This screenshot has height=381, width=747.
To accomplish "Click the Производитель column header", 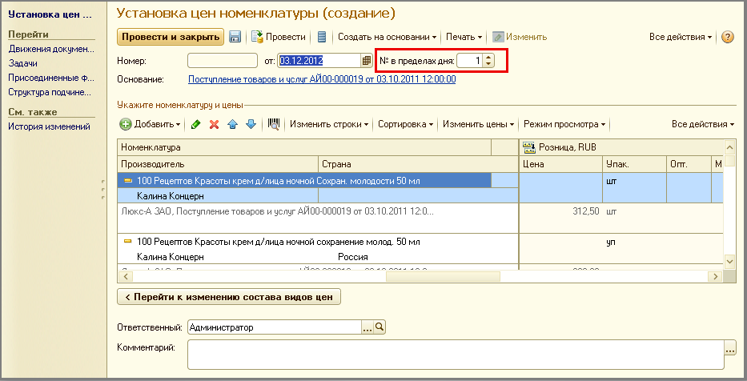I will (x=218, y=164).
